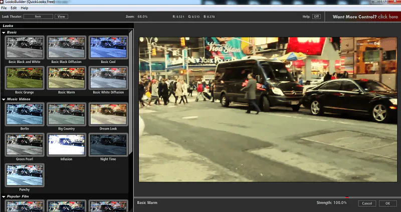Pick the Basic Warm look thumbnail
Viewport: 401px width, 212px height.
66,78
